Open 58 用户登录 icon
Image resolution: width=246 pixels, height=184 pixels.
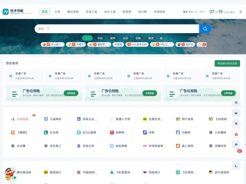(178, 119)
